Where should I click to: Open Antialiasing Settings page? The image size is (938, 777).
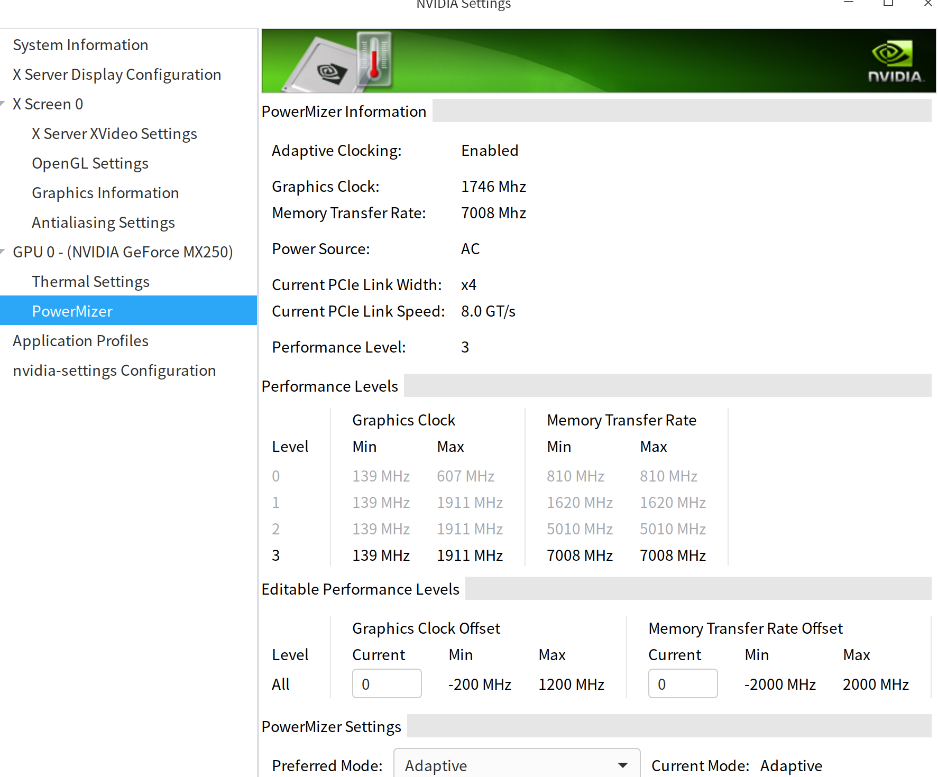pyautogui.click(x=103, y=223)
